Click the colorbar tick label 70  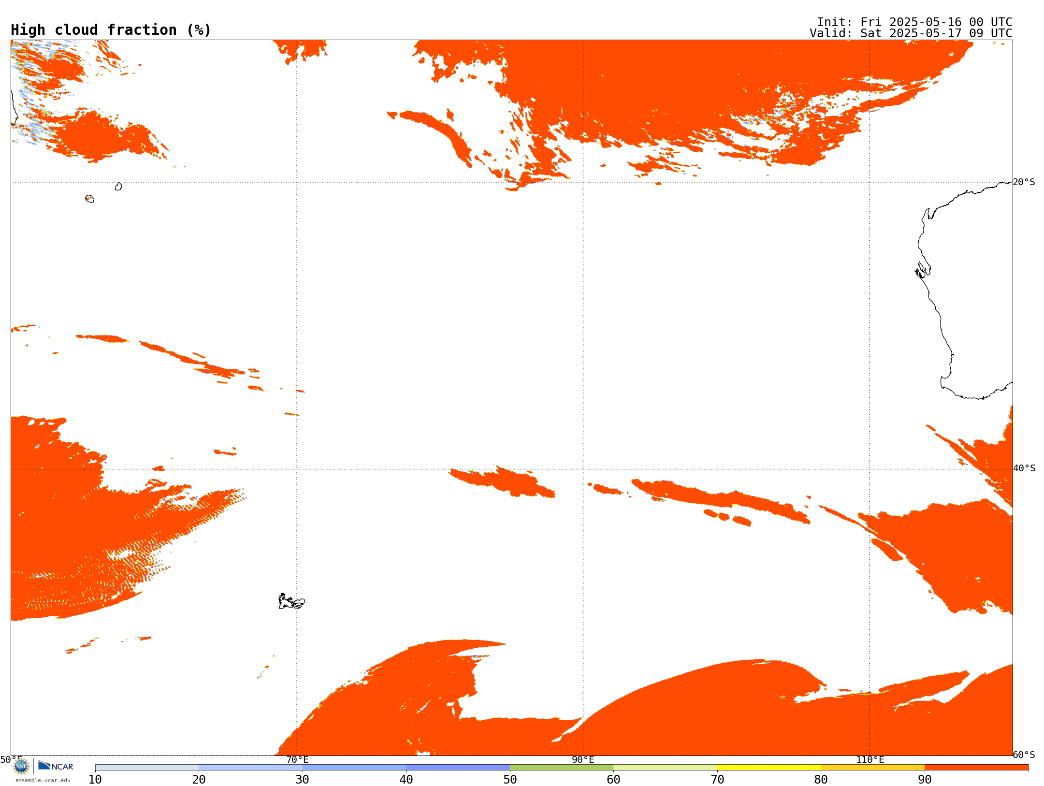point(717,780)
